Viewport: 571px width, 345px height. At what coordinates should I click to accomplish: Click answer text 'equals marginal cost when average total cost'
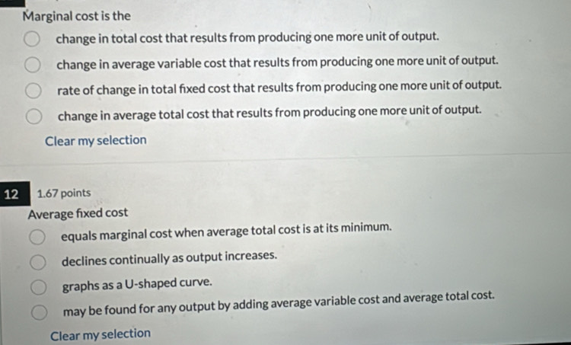coord(227,228)
